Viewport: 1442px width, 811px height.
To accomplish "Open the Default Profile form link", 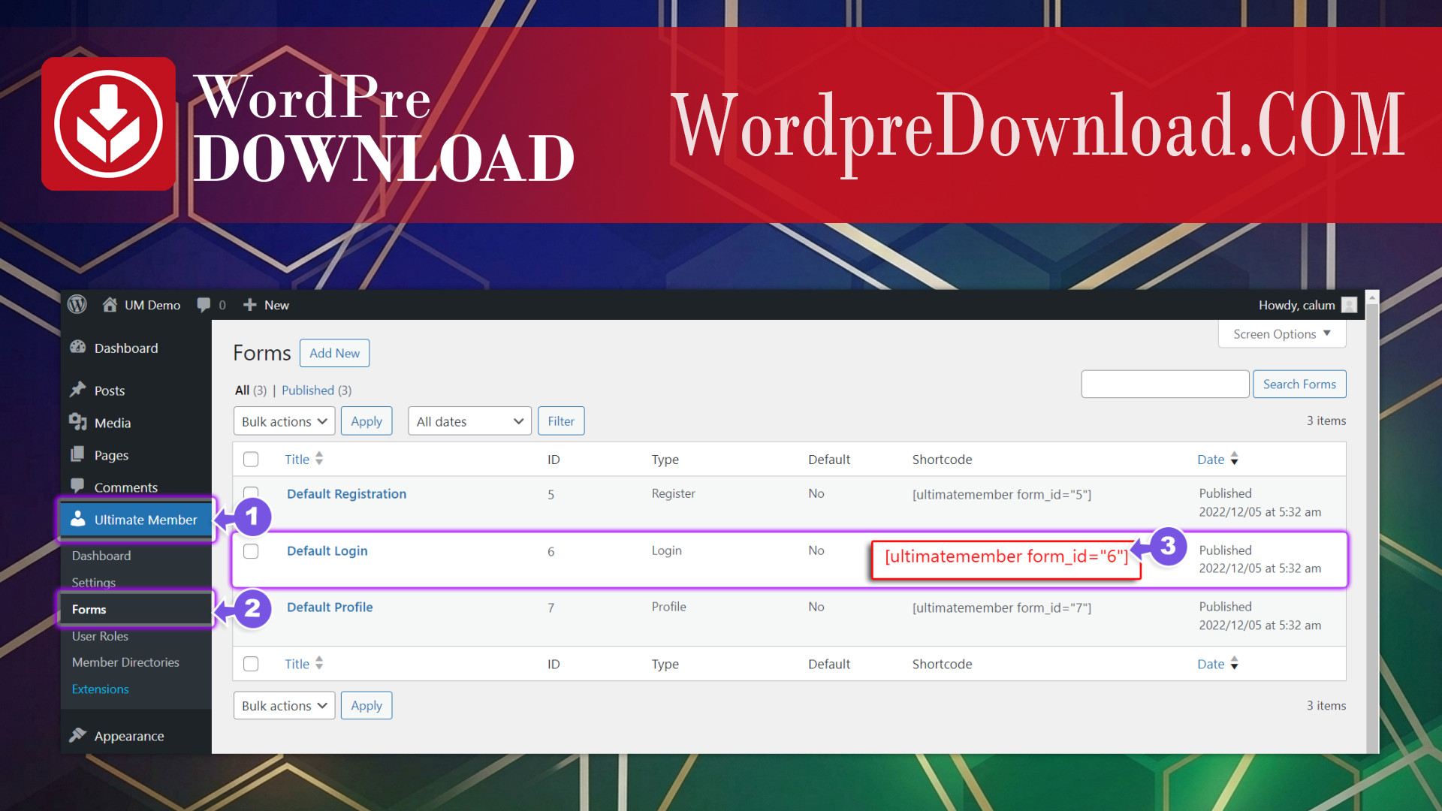I will pos(330,607).
